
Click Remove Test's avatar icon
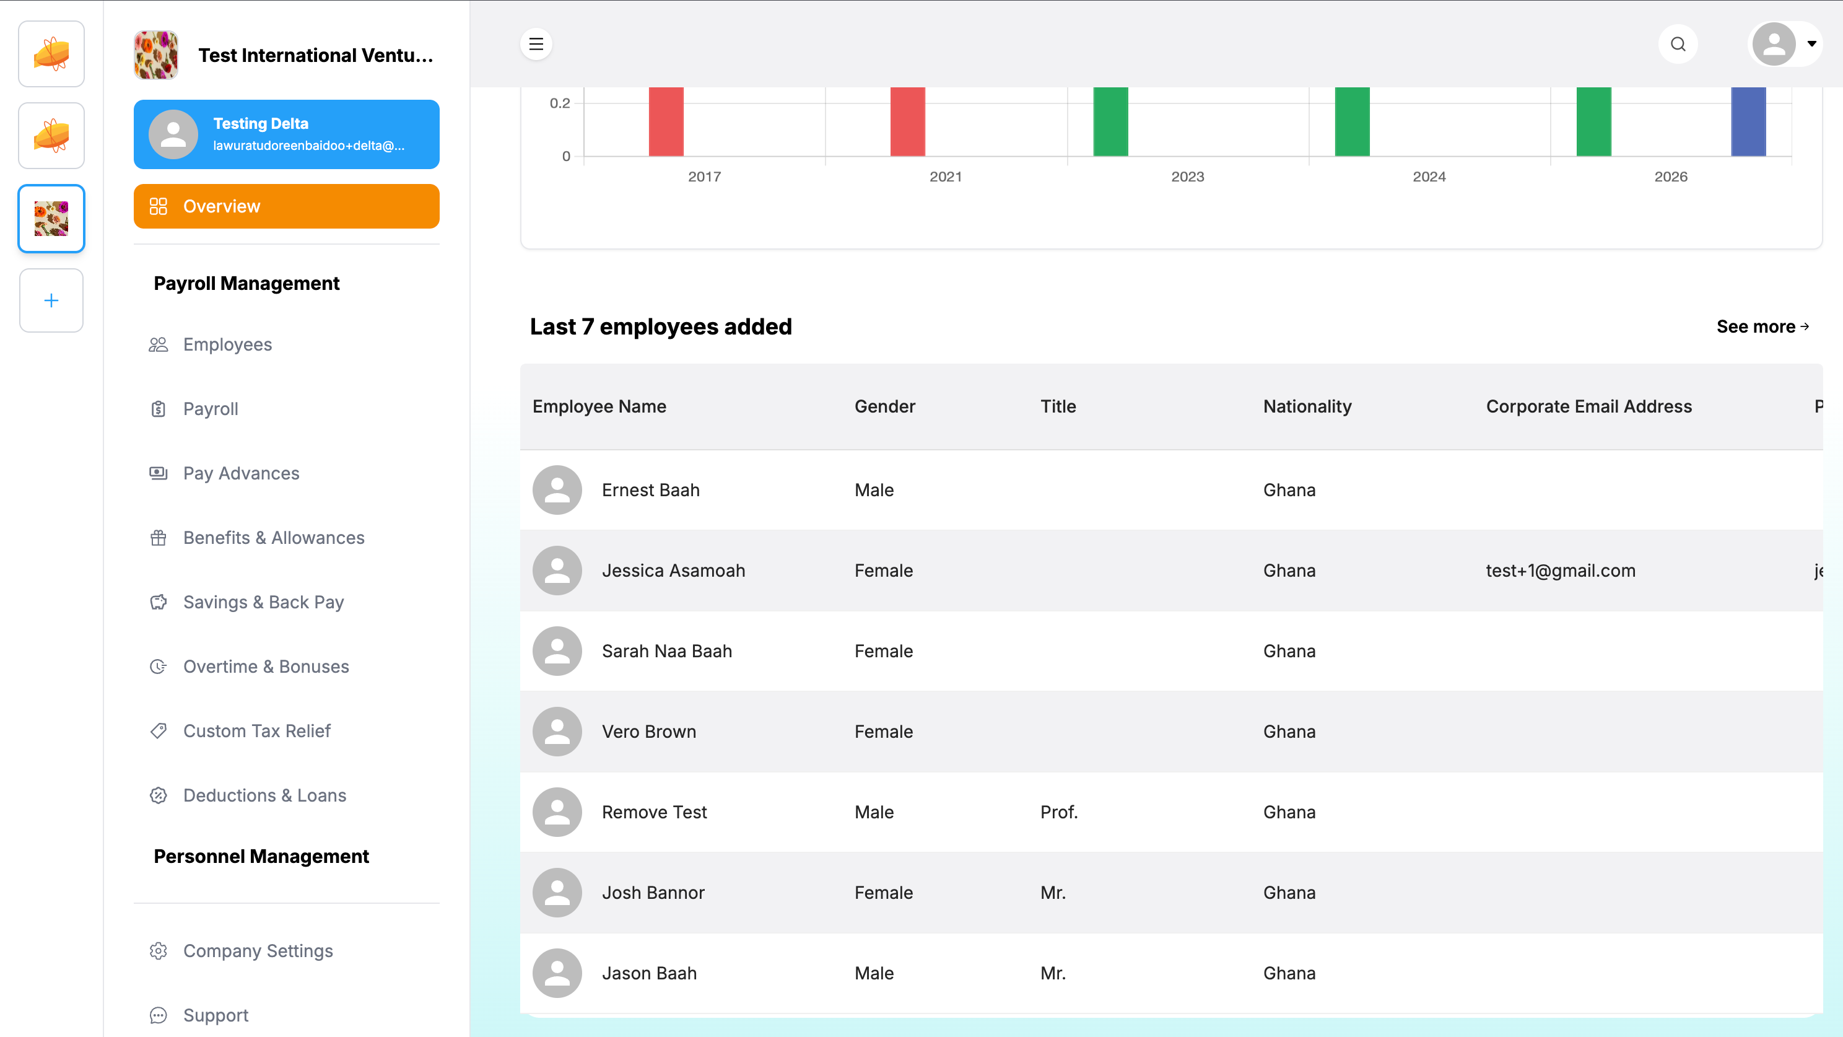[x=557, y=812]
